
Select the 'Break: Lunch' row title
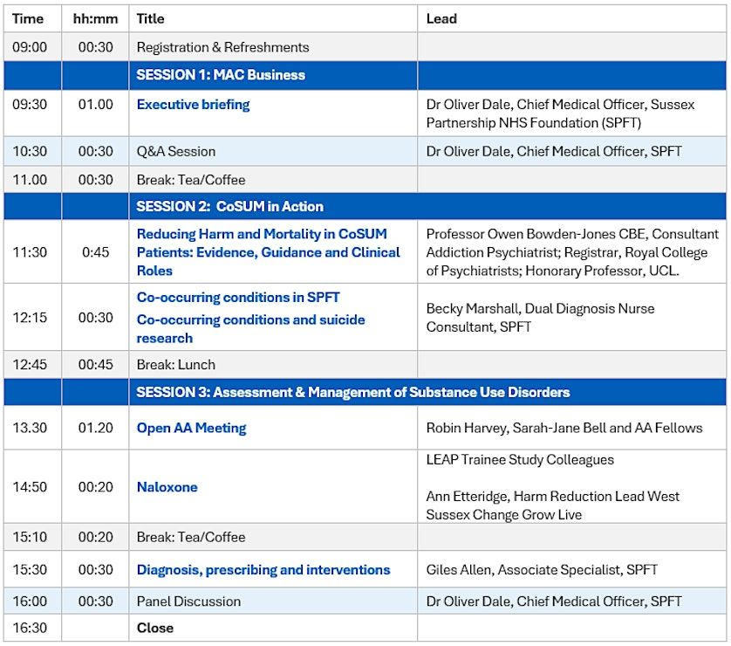(175, 365)
